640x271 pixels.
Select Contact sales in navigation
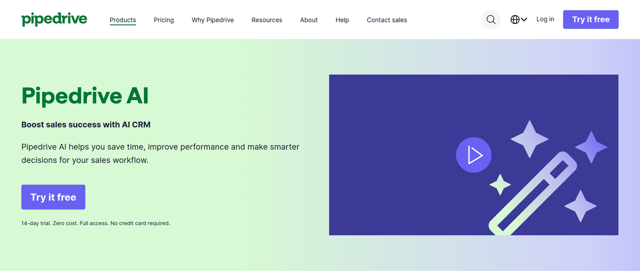click(x=387, y=20)
